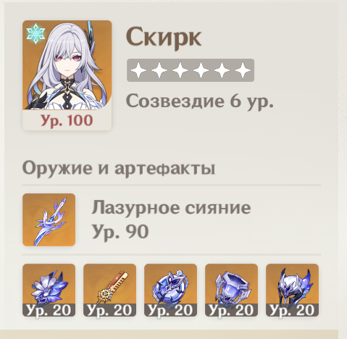This screenshot has height=339, width=347.
Task: Click the Лазурное сияние weapon name
Action: point(171,208)
